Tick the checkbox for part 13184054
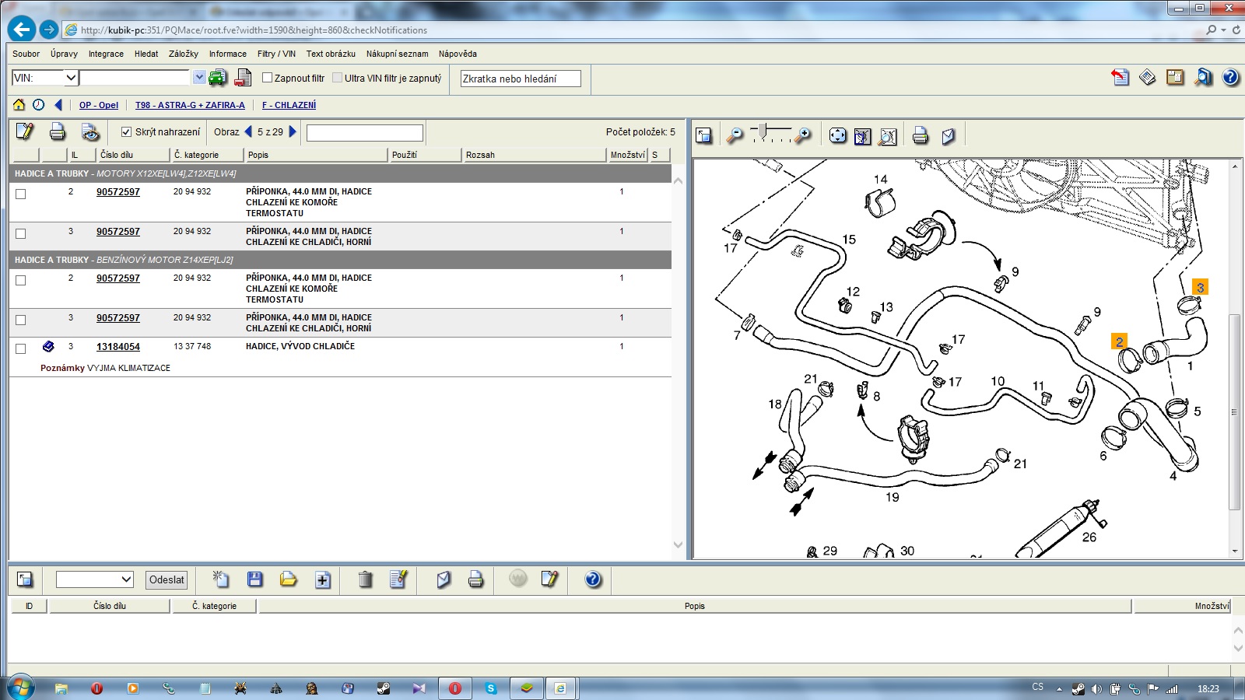 tap(21, 348)
